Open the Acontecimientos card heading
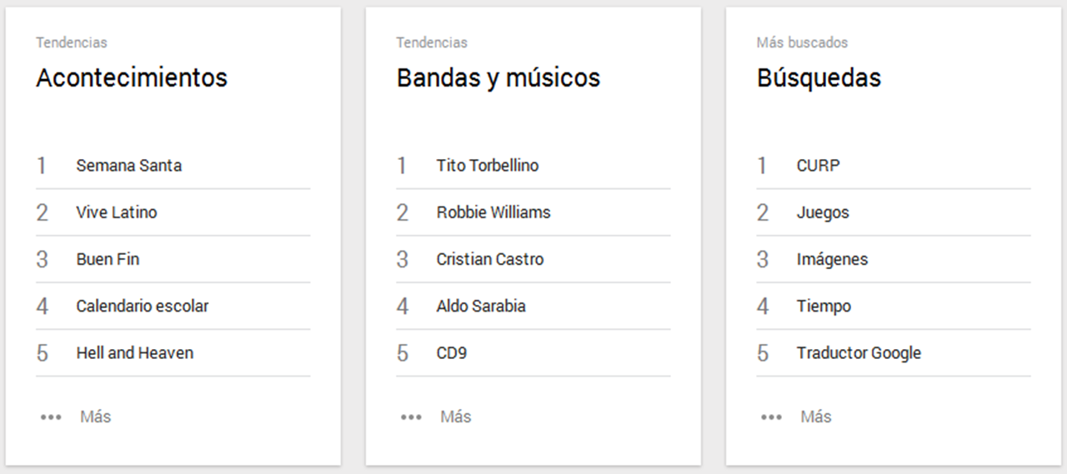Viewport: 1067px width, 474px height. pos(131,78)
